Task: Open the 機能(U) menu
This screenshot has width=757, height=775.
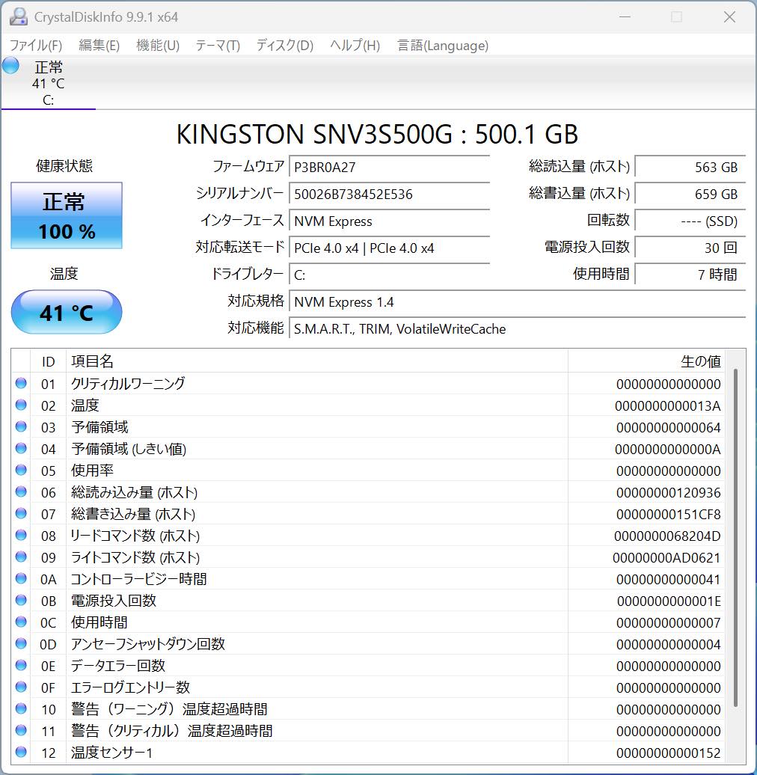Action: [158, 46]
